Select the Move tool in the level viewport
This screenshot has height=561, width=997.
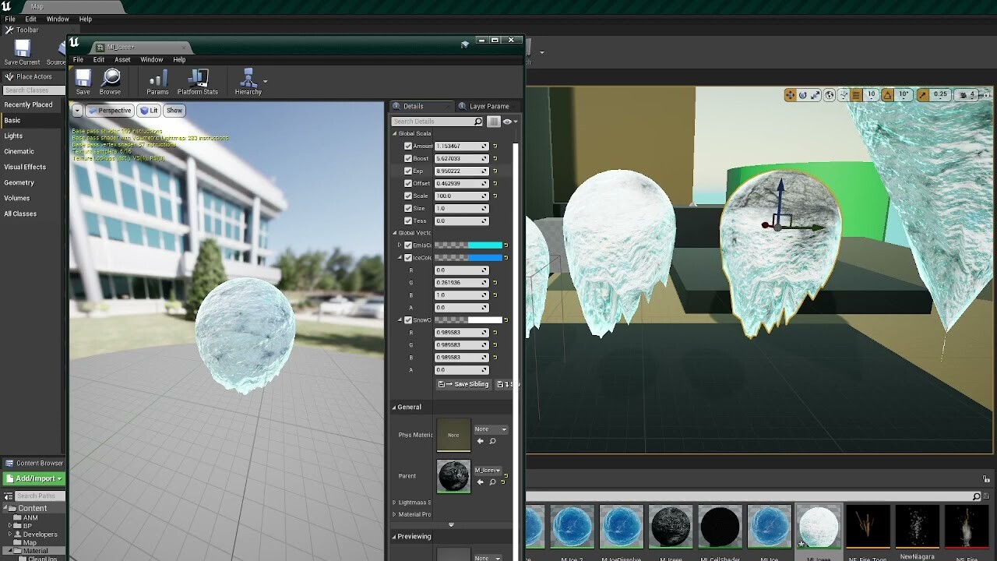[790, 95]
